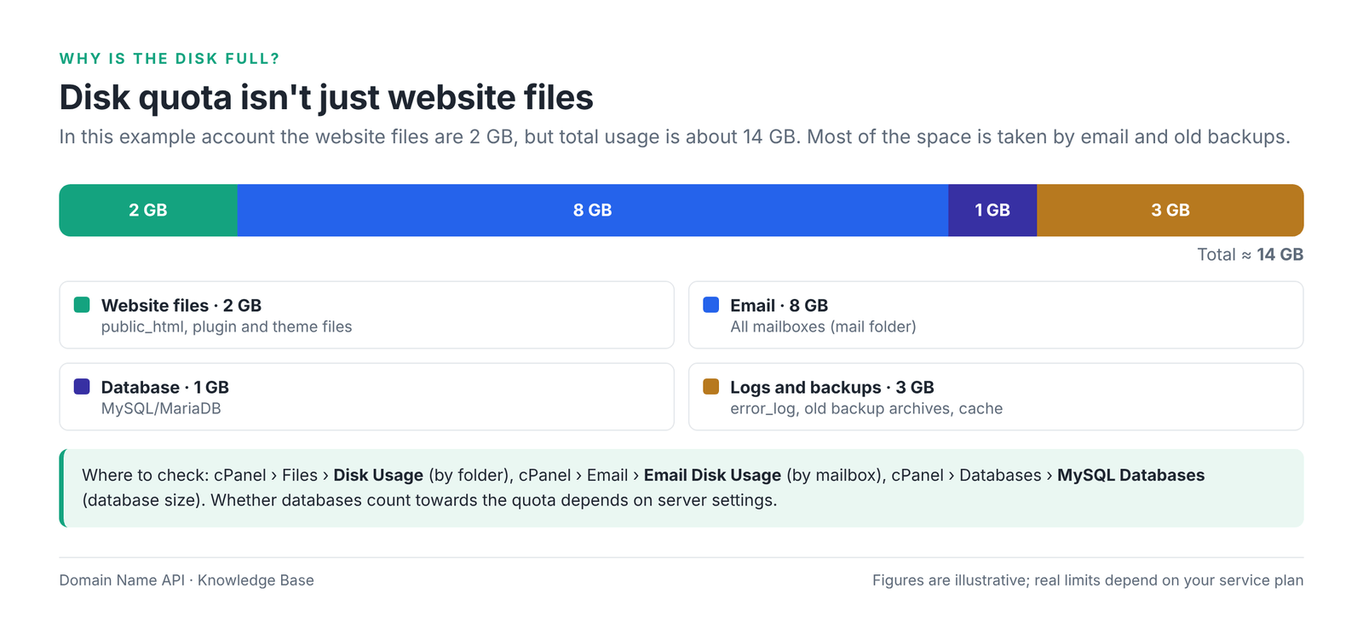Click the bold "MySQL Databases" text

pyautogui.click(x=1130, y=476)
